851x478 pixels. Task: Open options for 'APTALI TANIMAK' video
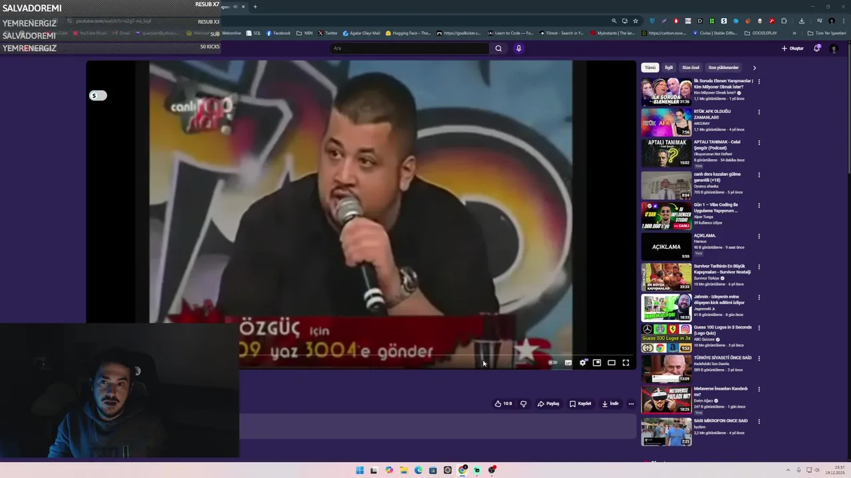pyautogui.click(x=759, y=143)
